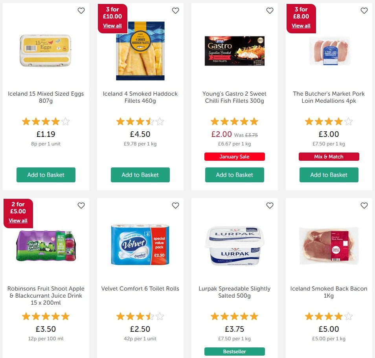
Task: Click the heart icon on Iceland 15 Mixed Sized Eggs
Action: click(81, 11)
